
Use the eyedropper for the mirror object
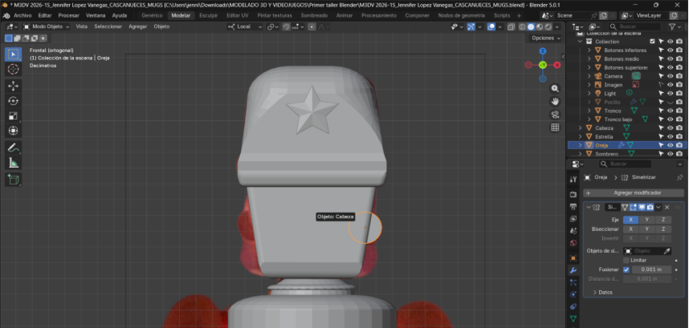point(667,251)
